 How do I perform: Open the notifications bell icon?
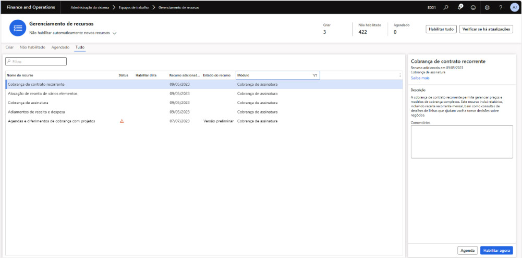pos(459,7)
